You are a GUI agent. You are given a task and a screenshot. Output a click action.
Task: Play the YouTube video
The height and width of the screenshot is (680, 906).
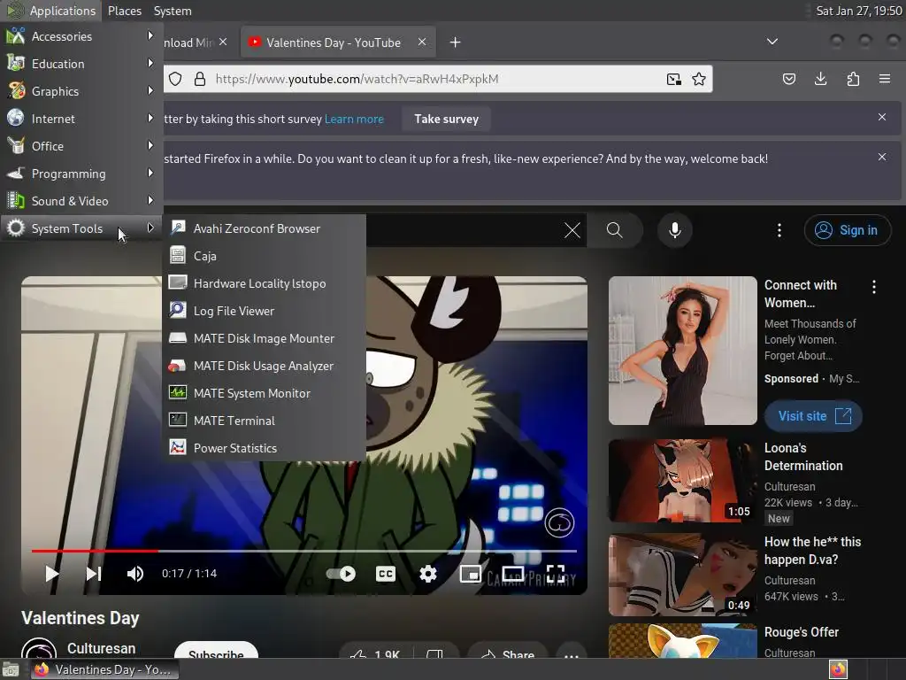coord(51,574)
